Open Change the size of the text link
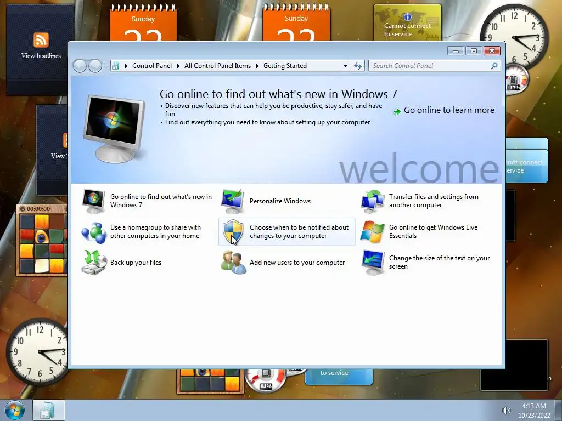Screen dimensions: 562x421 pyautogui.click(x=439, y=263)
